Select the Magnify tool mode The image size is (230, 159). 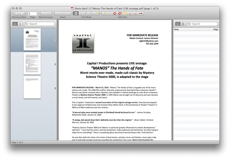pos(86,14)
